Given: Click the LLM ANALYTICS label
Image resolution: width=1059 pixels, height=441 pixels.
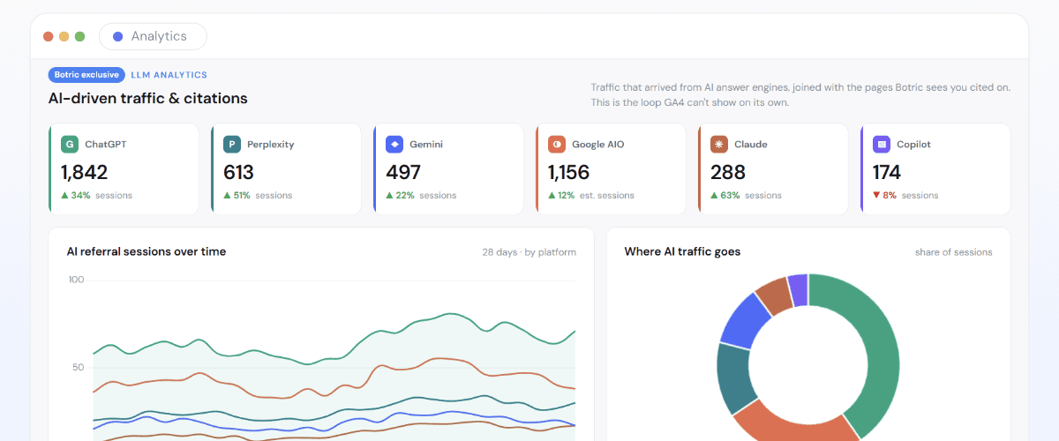Looking at the screenshot, I should coord(169,75).
